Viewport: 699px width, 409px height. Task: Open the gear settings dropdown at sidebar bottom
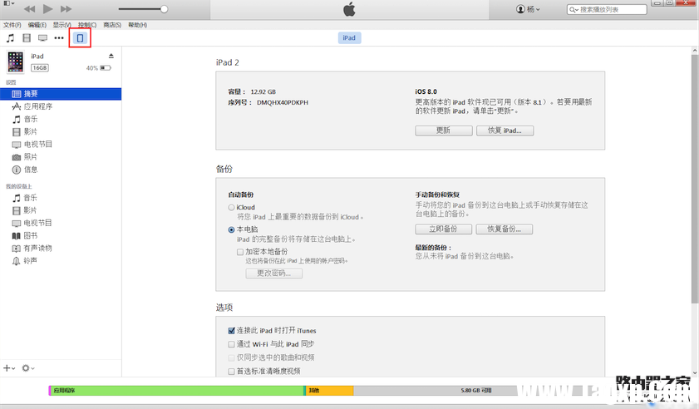click(28, 368)
